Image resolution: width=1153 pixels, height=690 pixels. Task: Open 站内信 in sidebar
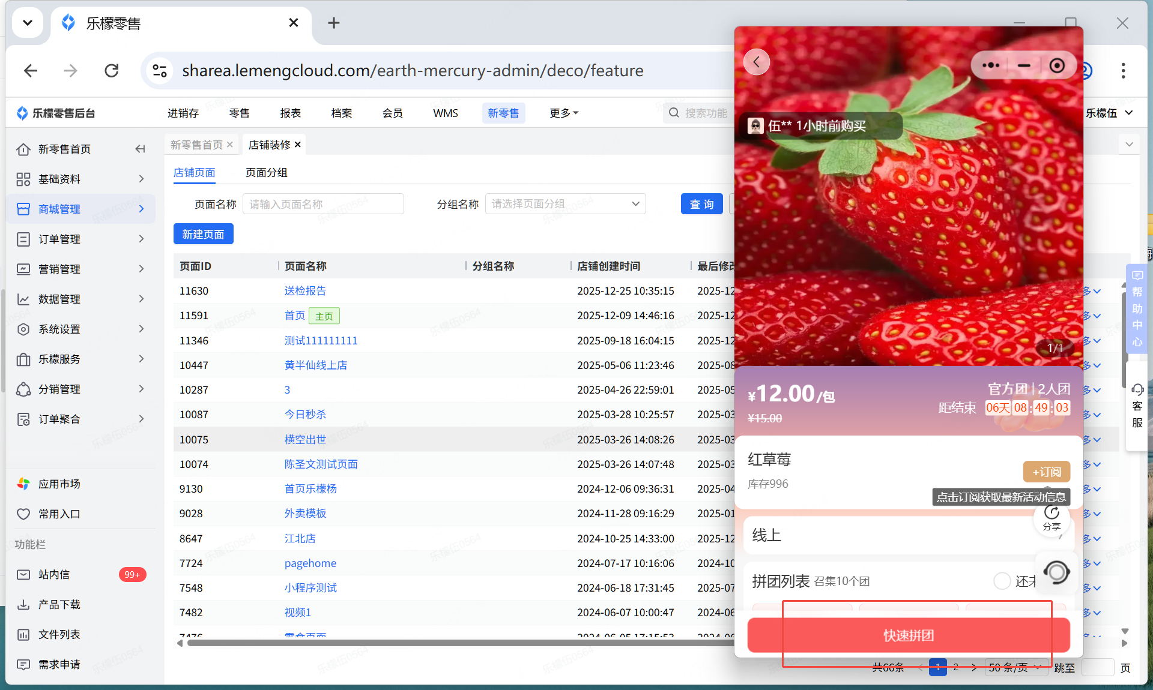tap(54, 574)
